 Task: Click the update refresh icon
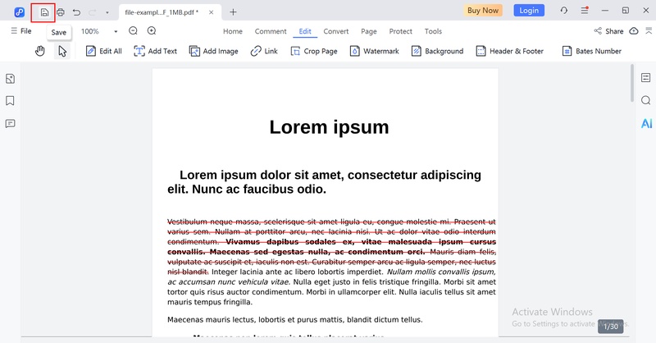click(564, 11)
